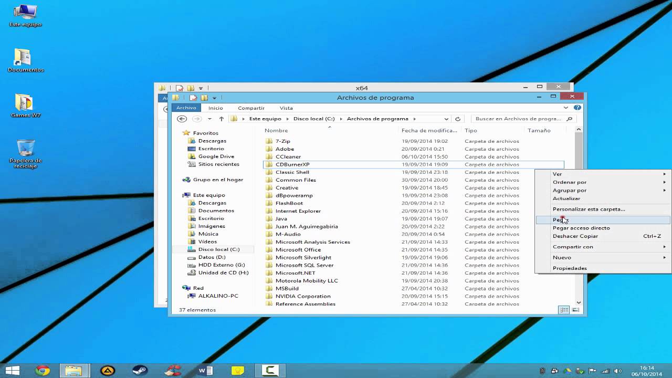Open File Explorer taskbar button
Screen dimensions: 672x378
click(x=74, y=371)
